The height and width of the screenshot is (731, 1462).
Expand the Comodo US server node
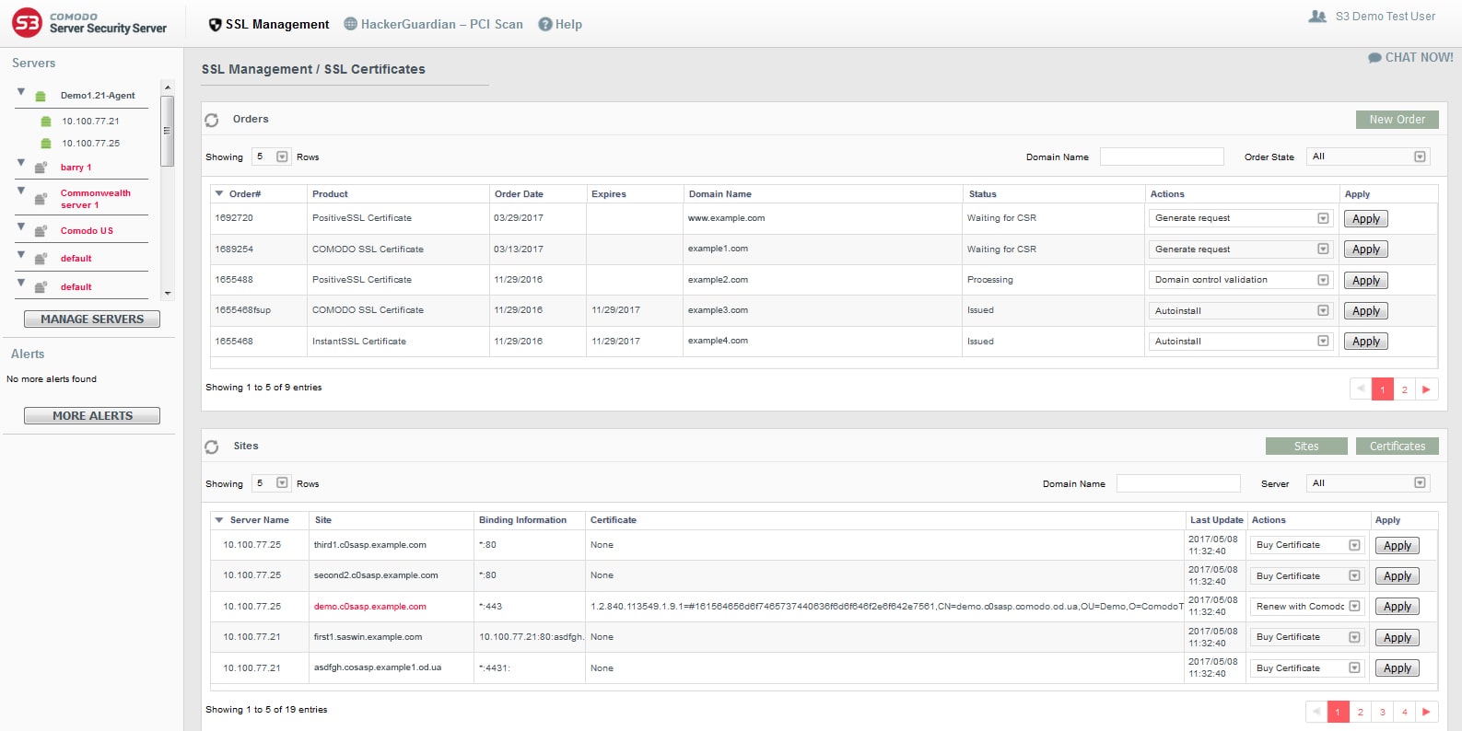pos(21,226)
